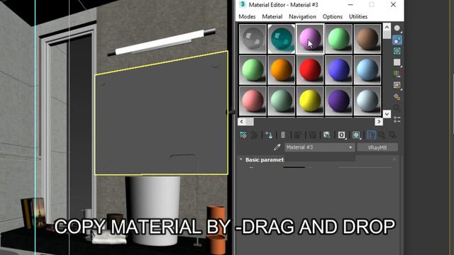Click the VRayMtl material type button

pyautogui.click(x=377, y=147)
